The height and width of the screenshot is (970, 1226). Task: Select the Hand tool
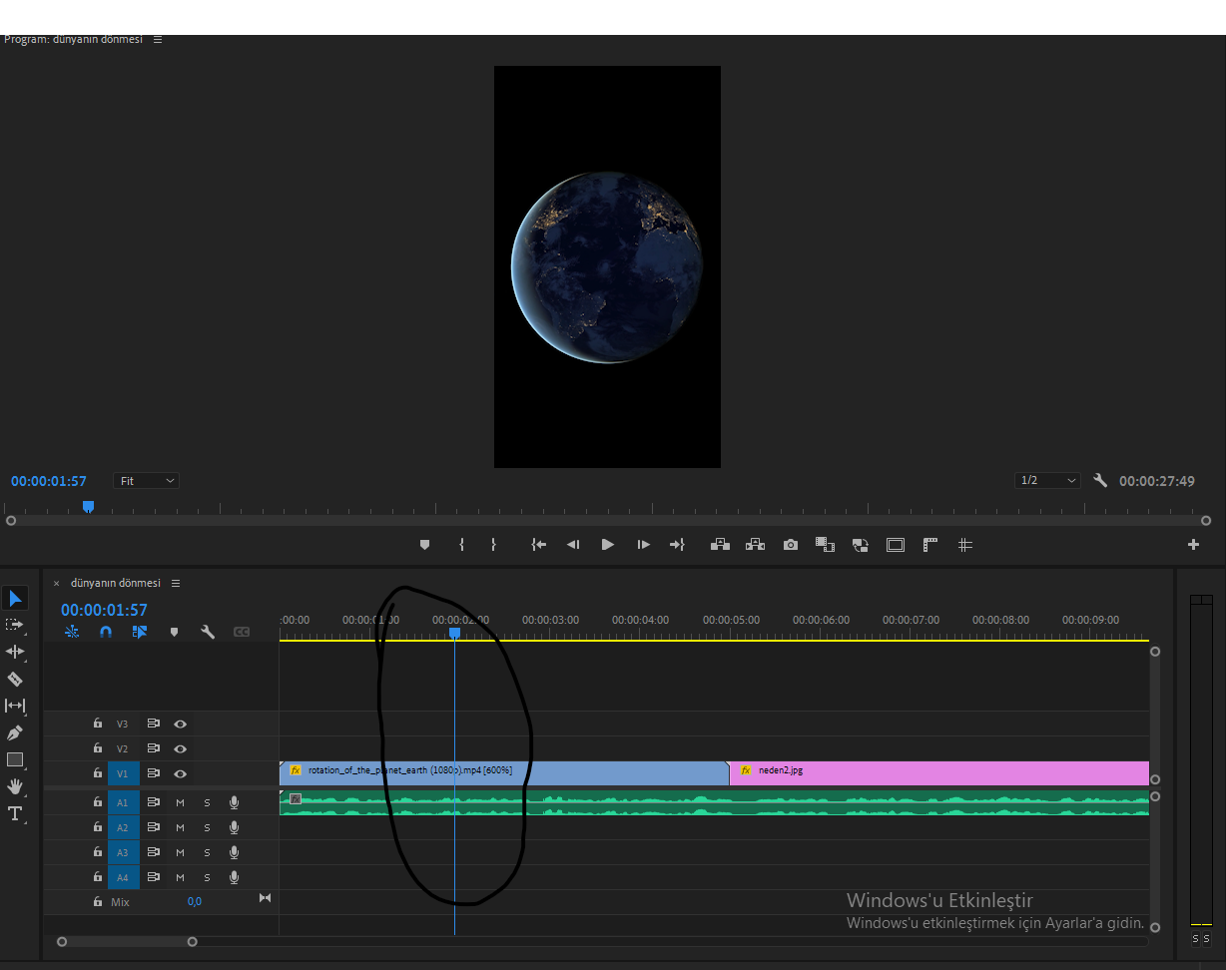(x=15, y=786)
